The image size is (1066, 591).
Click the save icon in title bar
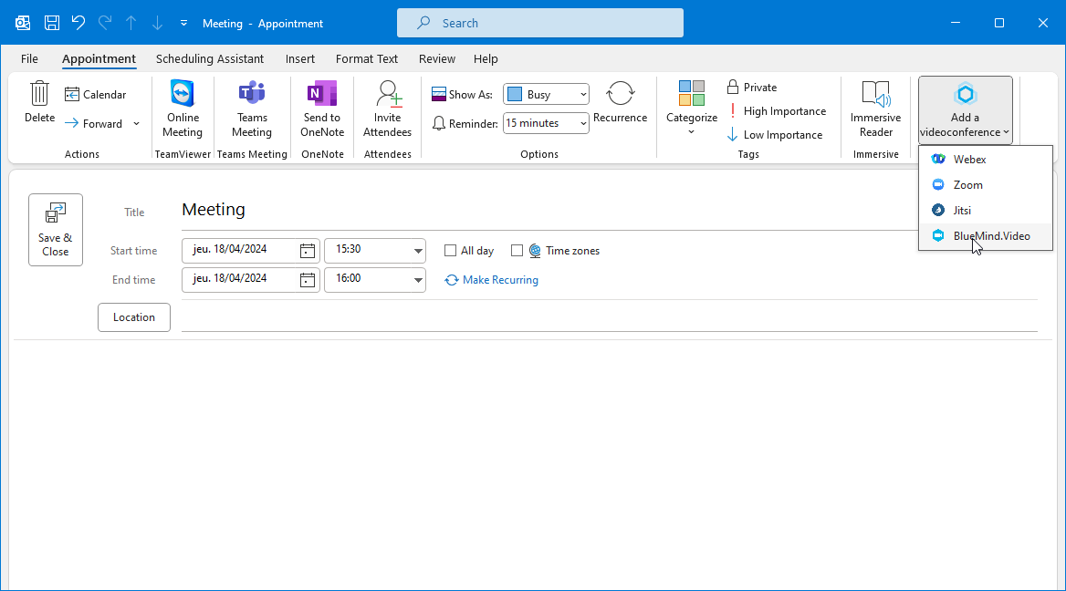[52, 23]
